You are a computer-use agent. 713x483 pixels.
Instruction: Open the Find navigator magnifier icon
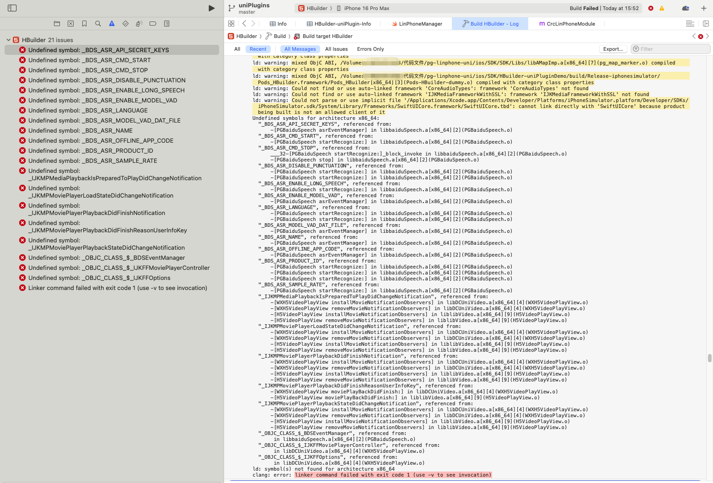pyautogui.click(x=98, y=23)
